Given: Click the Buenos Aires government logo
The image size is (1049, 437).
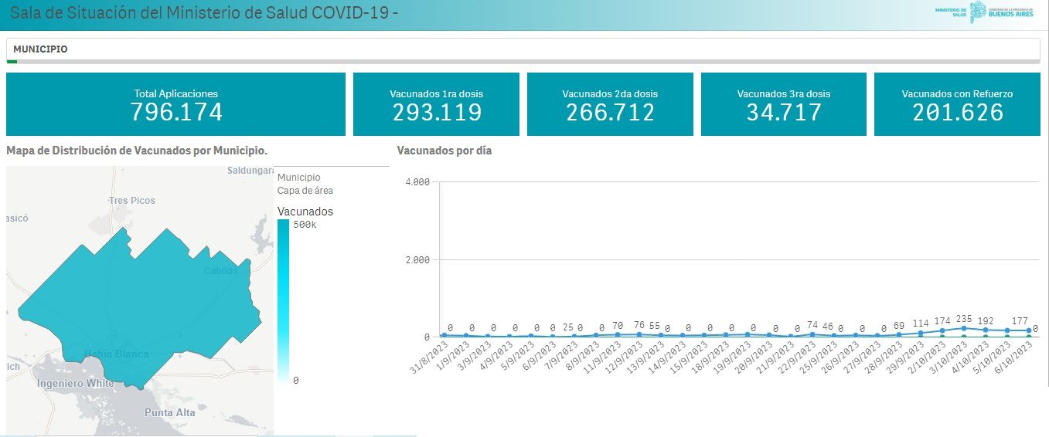Looking at the screenshot, I should (1004, 12).
